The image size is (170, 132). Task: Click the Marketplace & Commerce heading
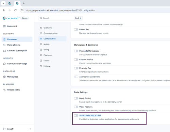(x=86, y=45)
